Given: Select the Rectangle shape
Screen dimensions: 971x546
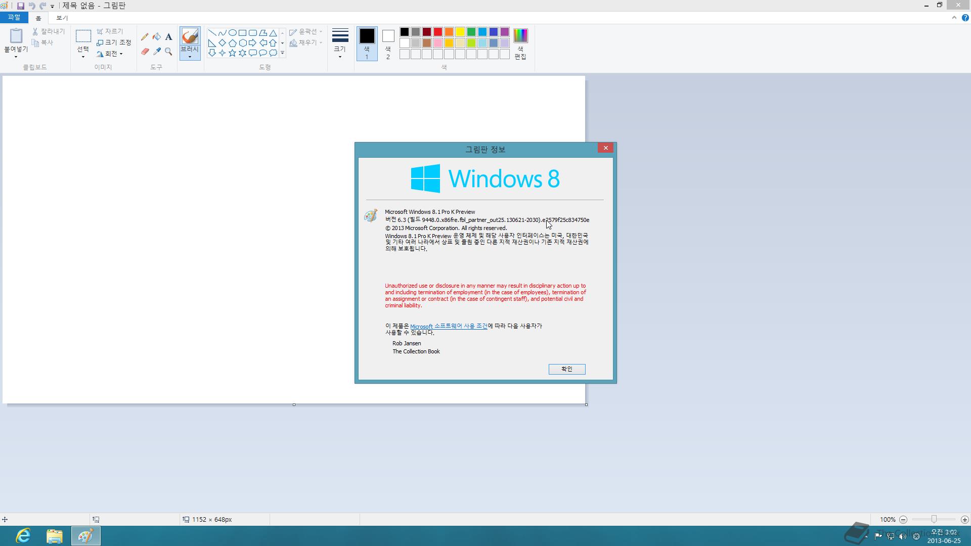Looking at the screenshot, I should coord(242,32).
